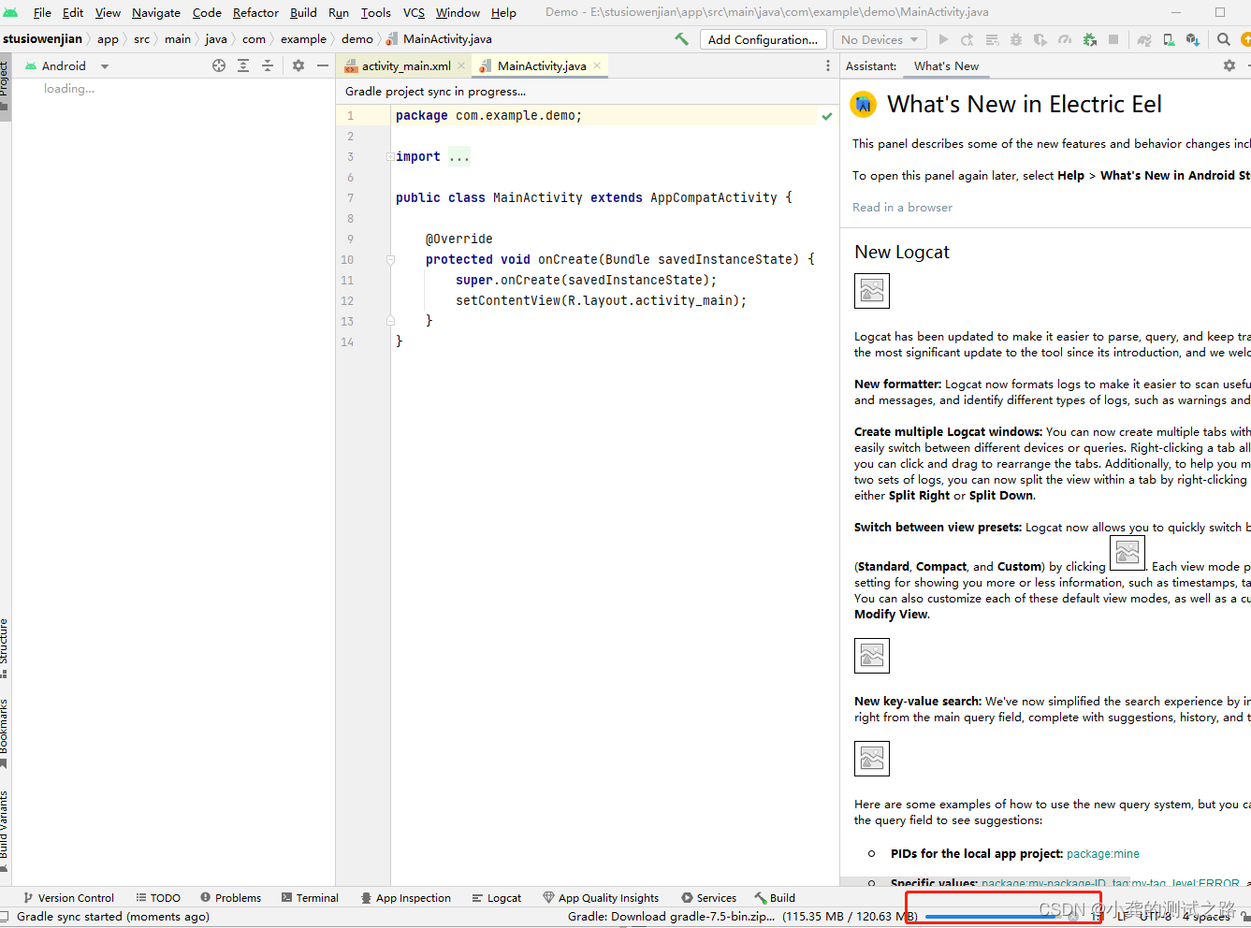The image size is (1251, 928).
Task: Open the VCS menu
Action: pyautogui.click(x=414, y=12)
